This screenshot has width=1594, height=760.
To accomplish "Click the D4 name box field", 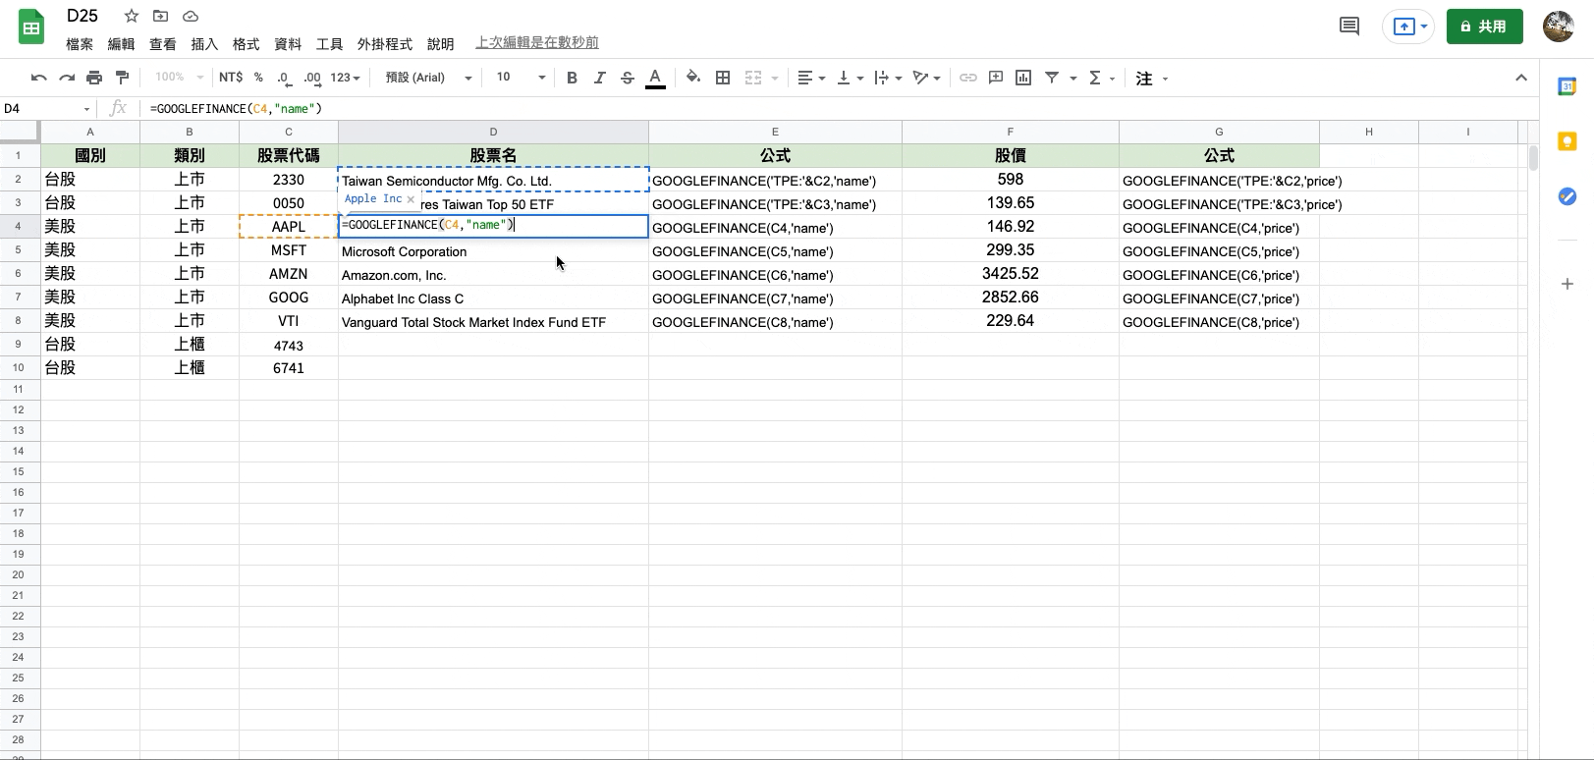I will (x=46, y=108).
